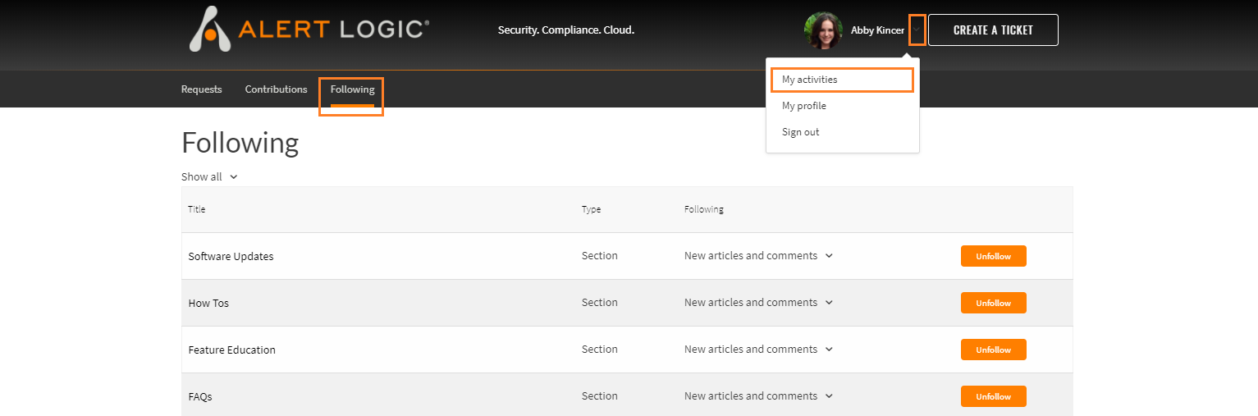The height and width of the screenshot is (416, 1258).
Task: Click the Create a Ticket button
Action: click(993, 30)
